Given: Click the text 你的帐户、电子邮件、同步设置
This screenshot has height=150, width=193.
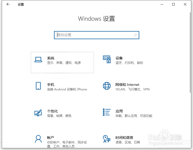Looking at the screenshot, I should pyautogui.click(x=67, y=144).
